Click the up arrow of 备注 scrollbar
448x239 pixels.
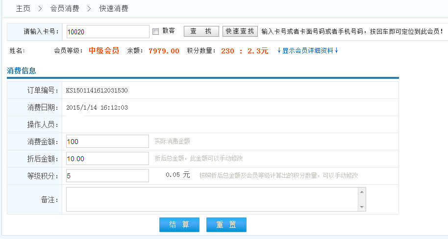click(x=362, y=192)
